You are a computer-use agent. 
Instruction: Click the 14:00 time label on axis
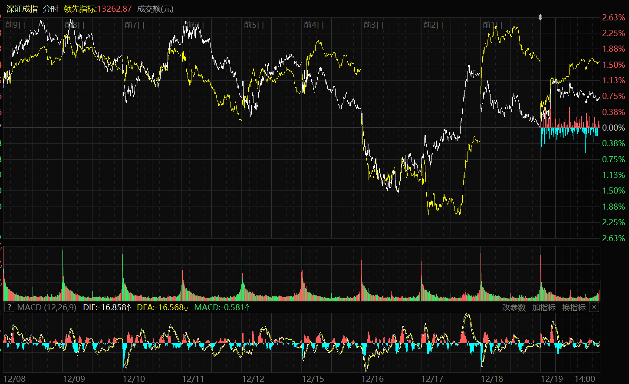coord(585,379)
